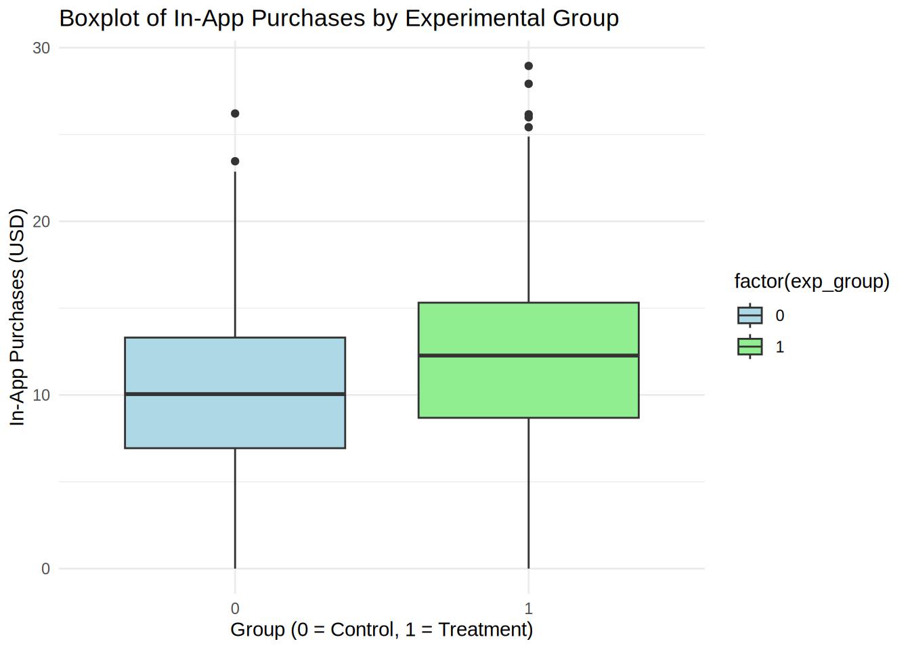Click the second-highest treatment outlier near 28
Screen dimensions: 910x650
529,84
